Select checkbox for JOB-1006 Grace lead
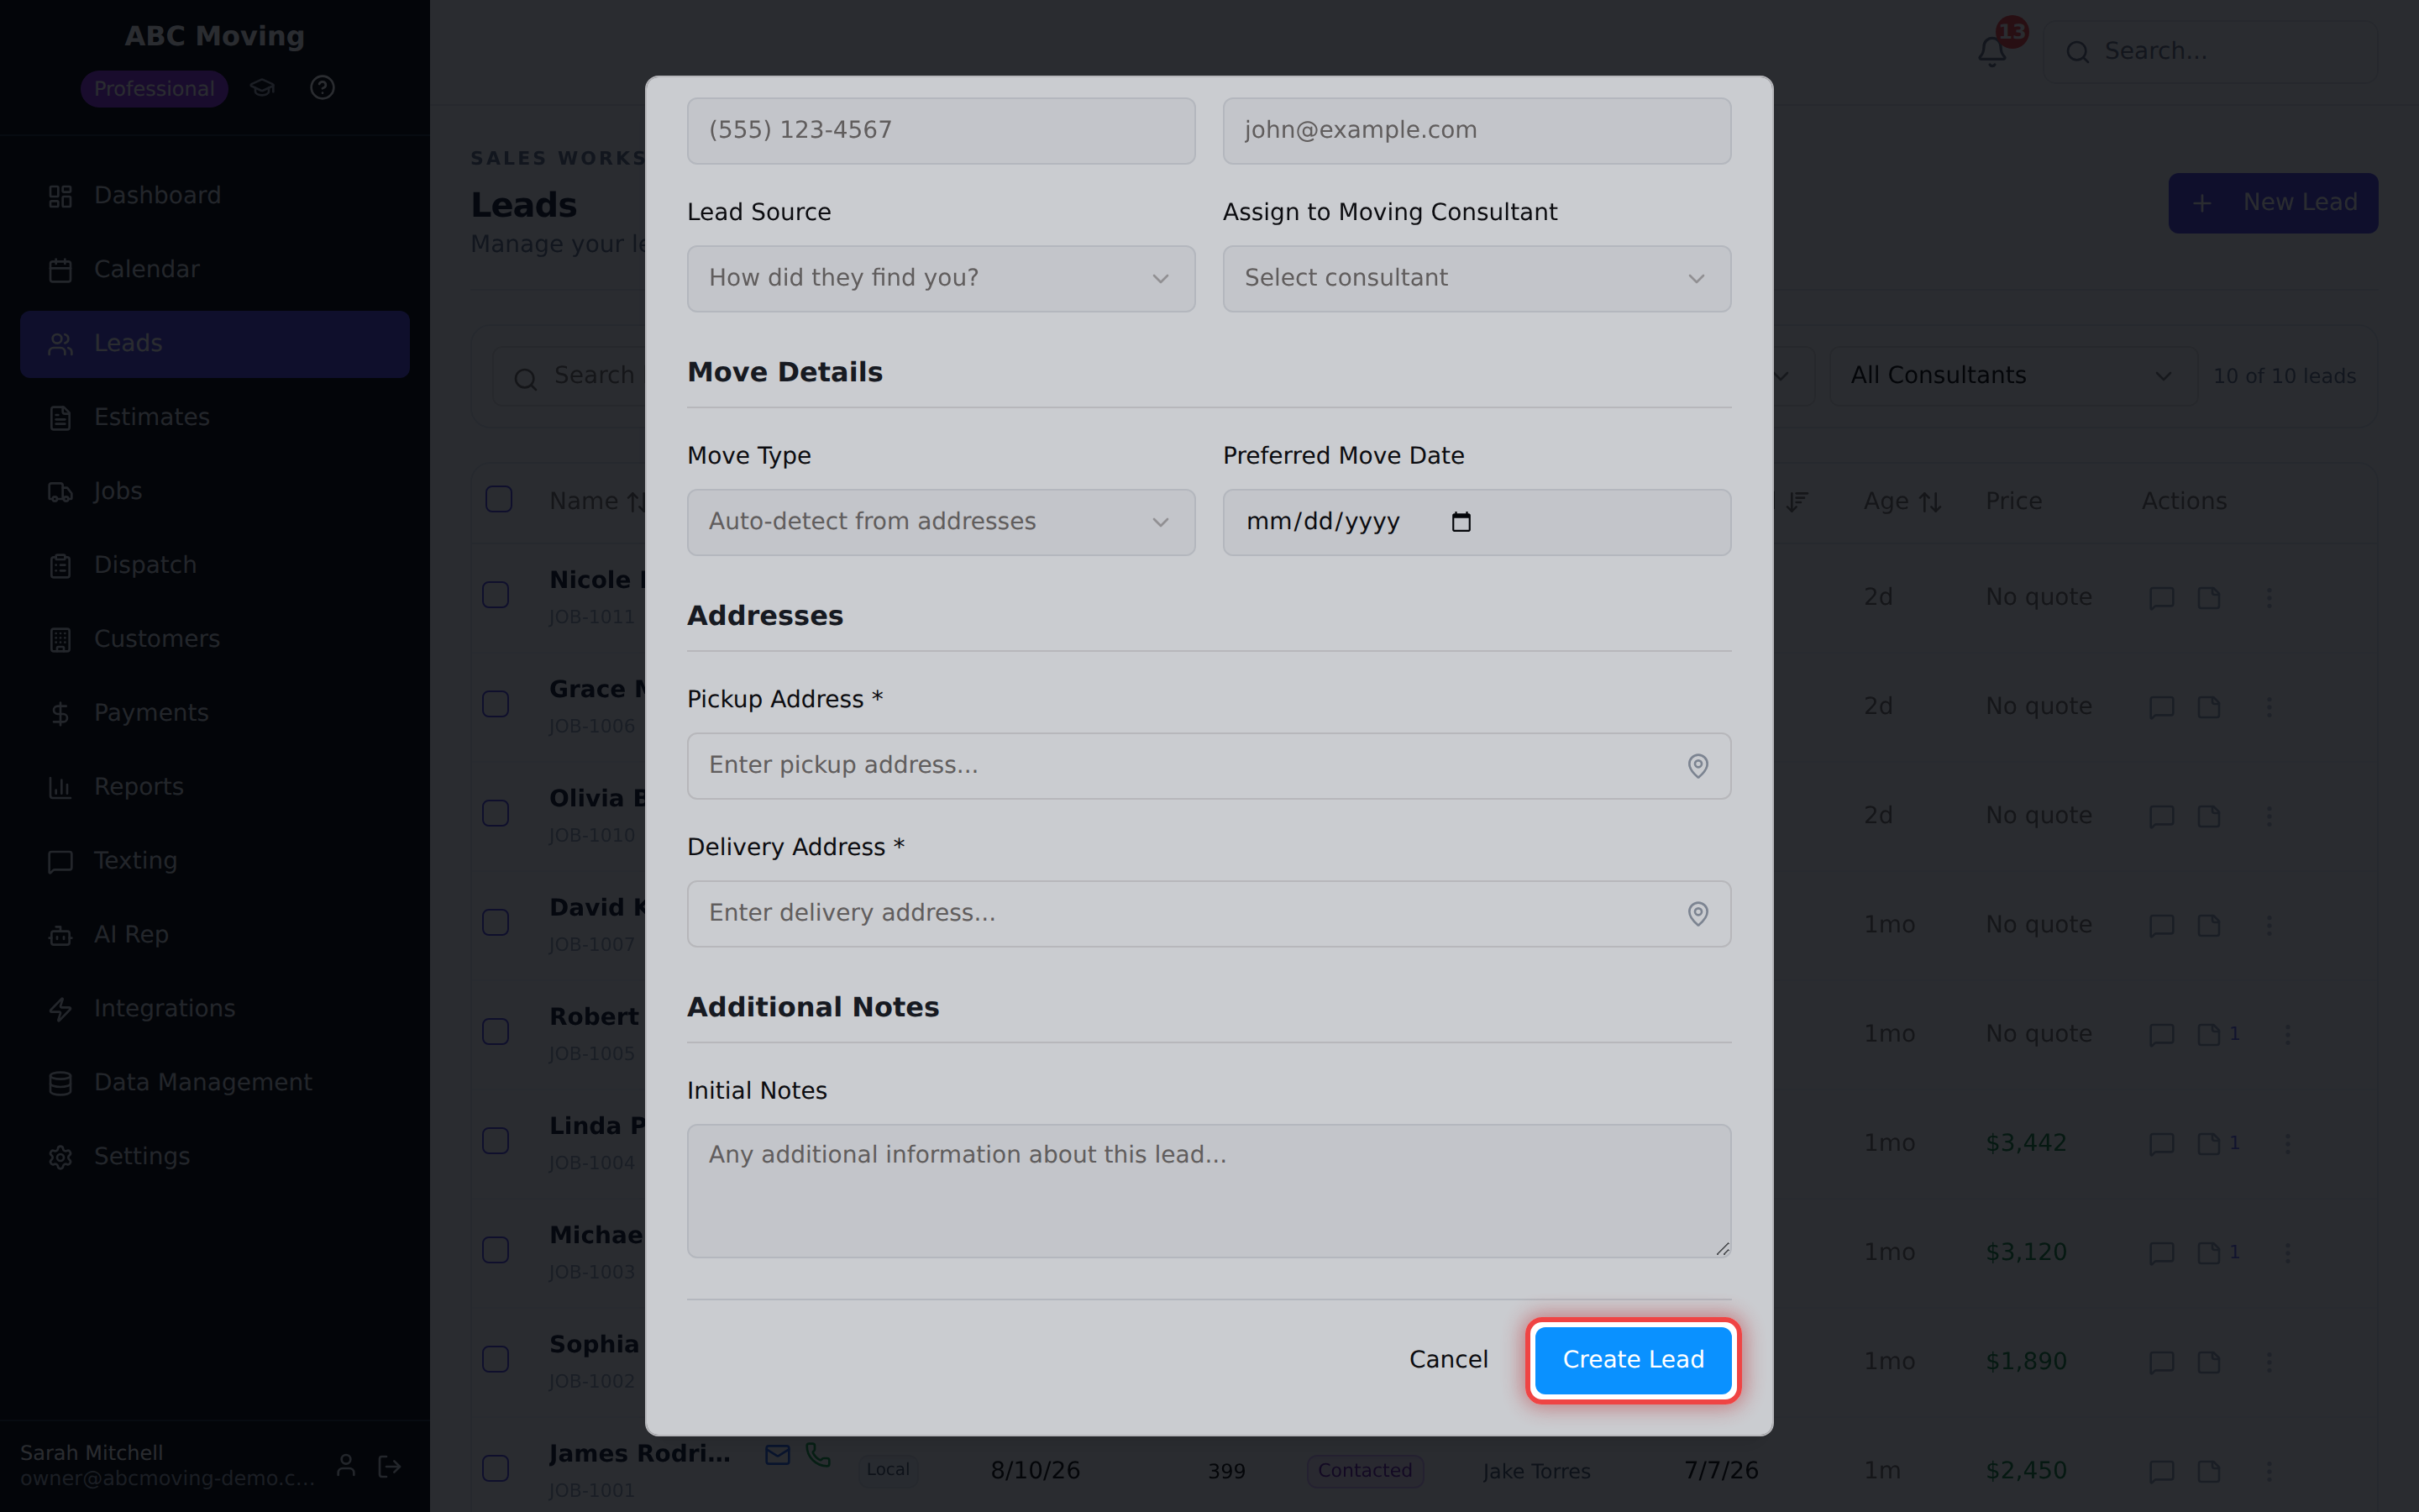This screenshot has width=2419, height=1512. click(496, 704)
